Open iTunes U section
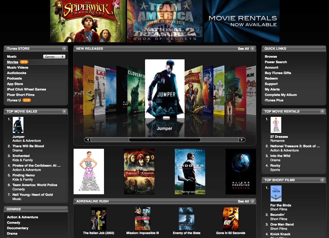329x238 pixels. (x=14, y=100)
